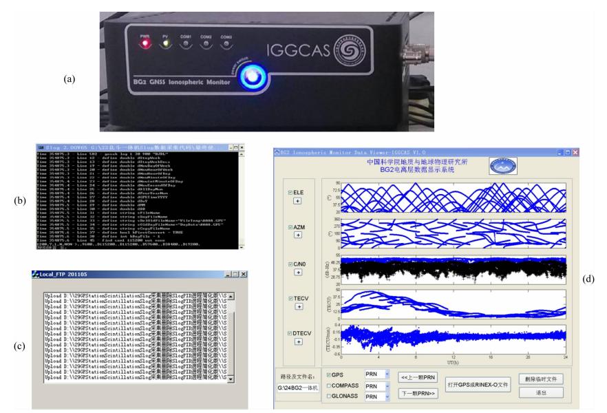Click the '打开GPS或RINEX-O文件' open file button

click(478, 385)
